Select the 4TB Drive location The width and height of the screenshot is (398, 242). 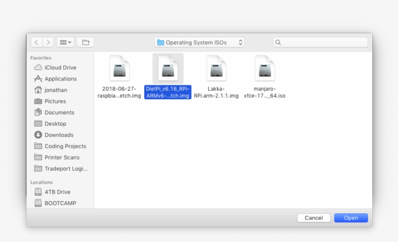click(x=57, y=192)
